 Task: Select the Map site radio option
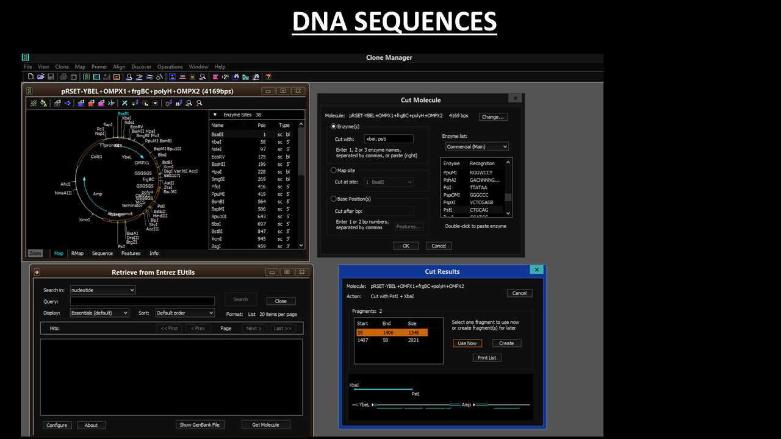(x=333, y=171)
